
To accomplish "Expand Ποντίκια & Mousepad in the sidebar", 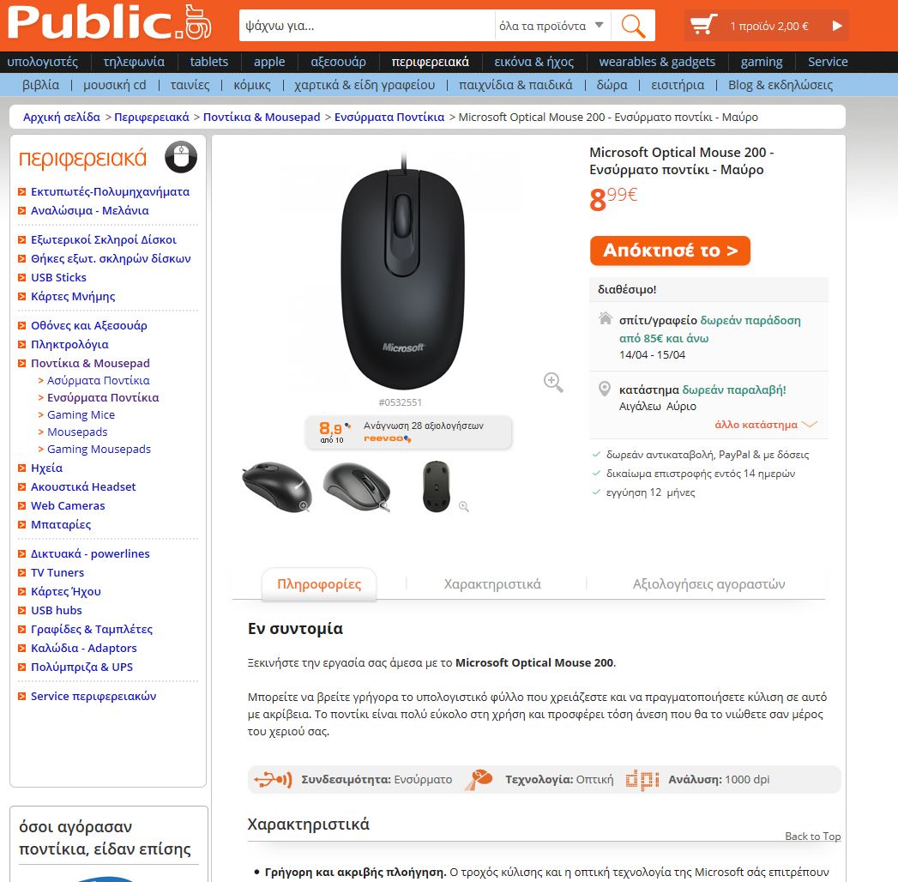I will pyautogui.click(x=91, y=363).
